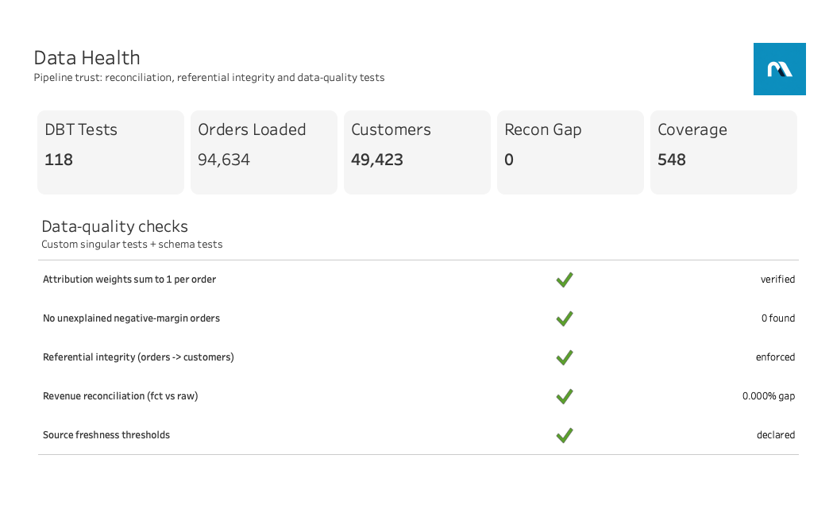The image size is (833, 505).
Task: Select Attribution weights sum to 1 per order
Action: 129,279
